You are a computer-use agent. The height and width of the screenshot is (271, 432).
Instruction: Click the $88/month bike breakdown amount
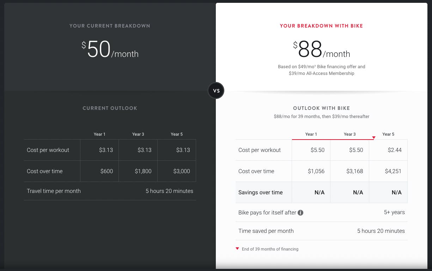tap(321, 50)
